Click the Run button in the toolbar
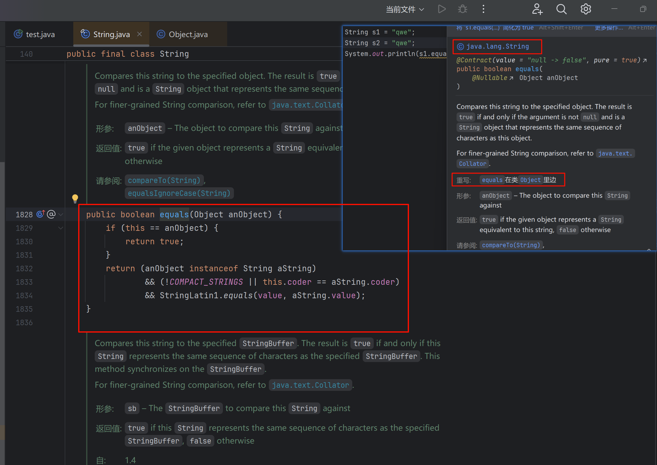This screenshot has width=657, height=465. pyautogui.click(x=441, y=9)
